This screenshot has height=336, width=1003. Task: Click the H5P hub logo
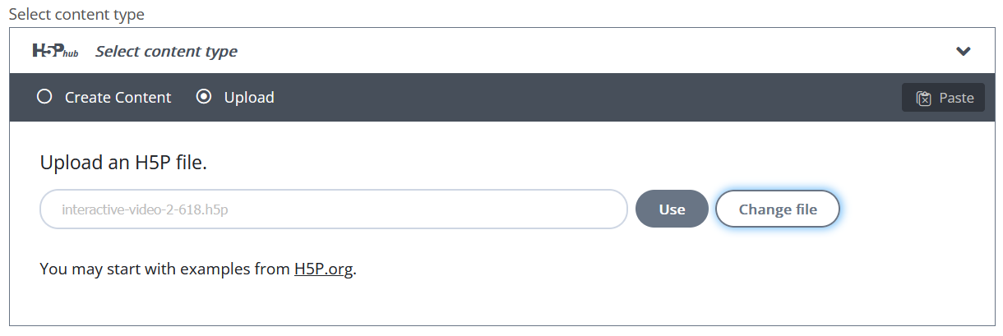pyautogui.click(x=55, y=51)
